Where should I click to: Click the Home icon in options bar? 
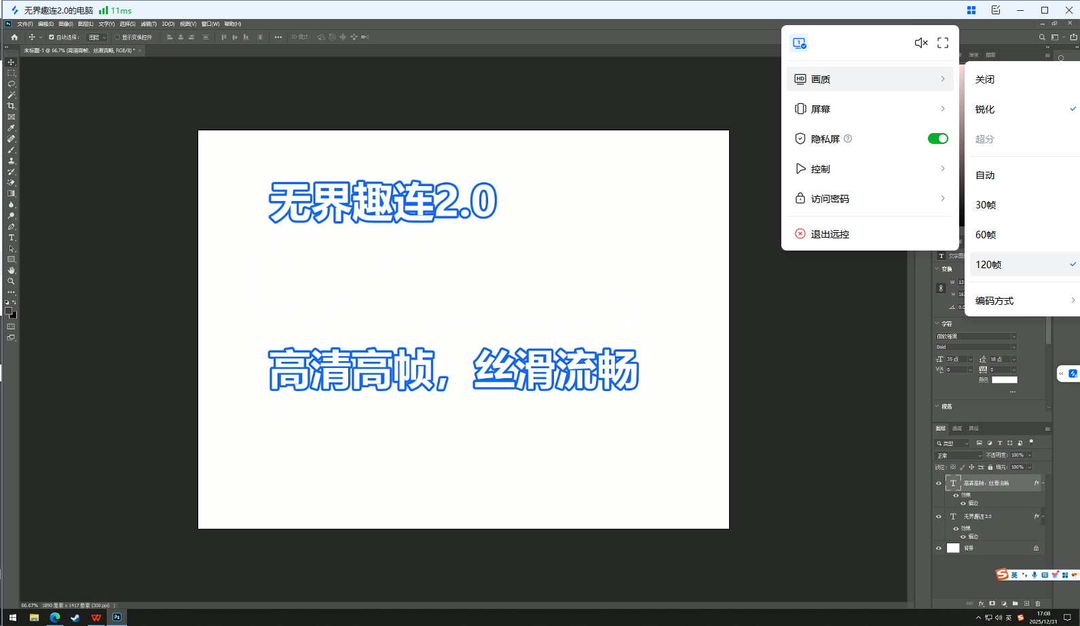pyautogui.click(x=14, y=37)
